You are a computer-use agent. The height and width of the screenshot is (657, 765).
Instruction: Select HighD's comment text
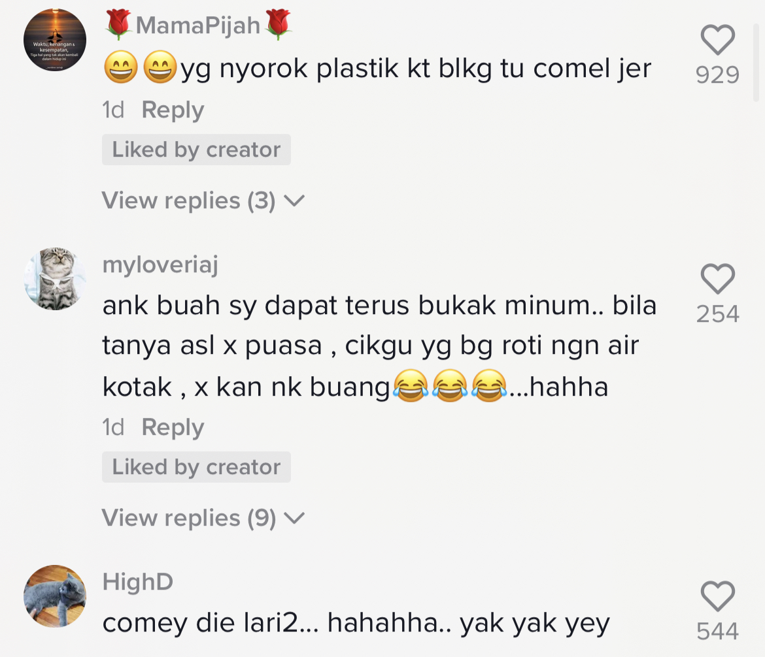click(356, 624)
